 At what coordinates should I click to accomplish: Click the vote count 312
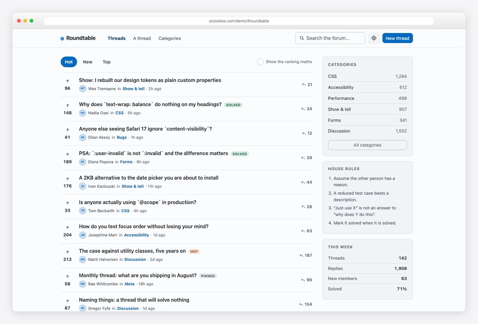(67, 260)
